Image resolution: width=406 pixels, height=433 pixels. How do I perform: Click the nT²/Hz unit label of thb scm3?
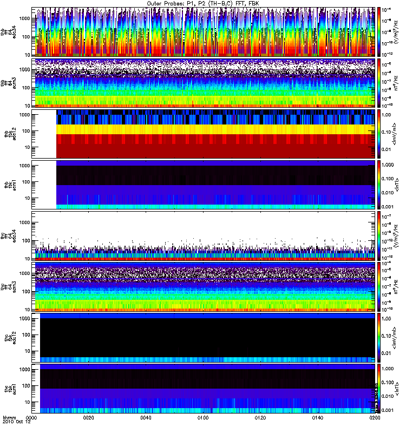point(396,83)
